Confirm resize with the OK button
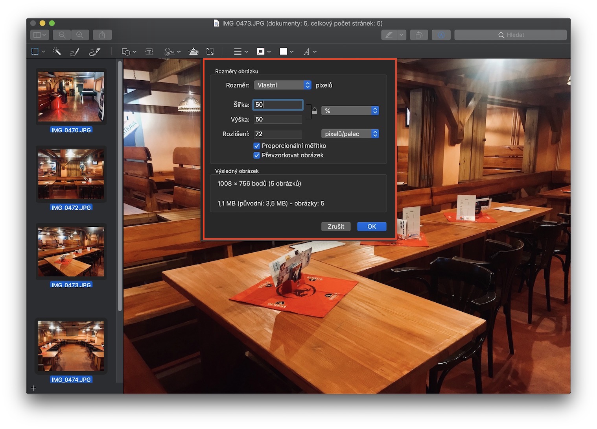Screen dimensions: 597x429 pyautogui.click(x=371, y=226)
